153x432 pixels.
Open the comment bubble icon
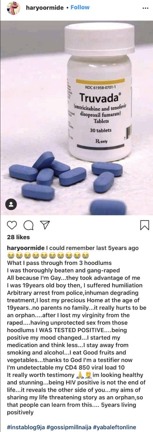pyautogui.click(x=28, y=225)
